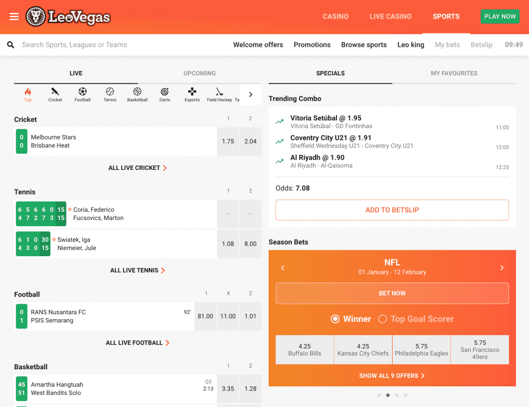The height and width of the screenshot is (407, 529).
Task: Select the Top Goal Scorer radio option
Action: point(416,319)
